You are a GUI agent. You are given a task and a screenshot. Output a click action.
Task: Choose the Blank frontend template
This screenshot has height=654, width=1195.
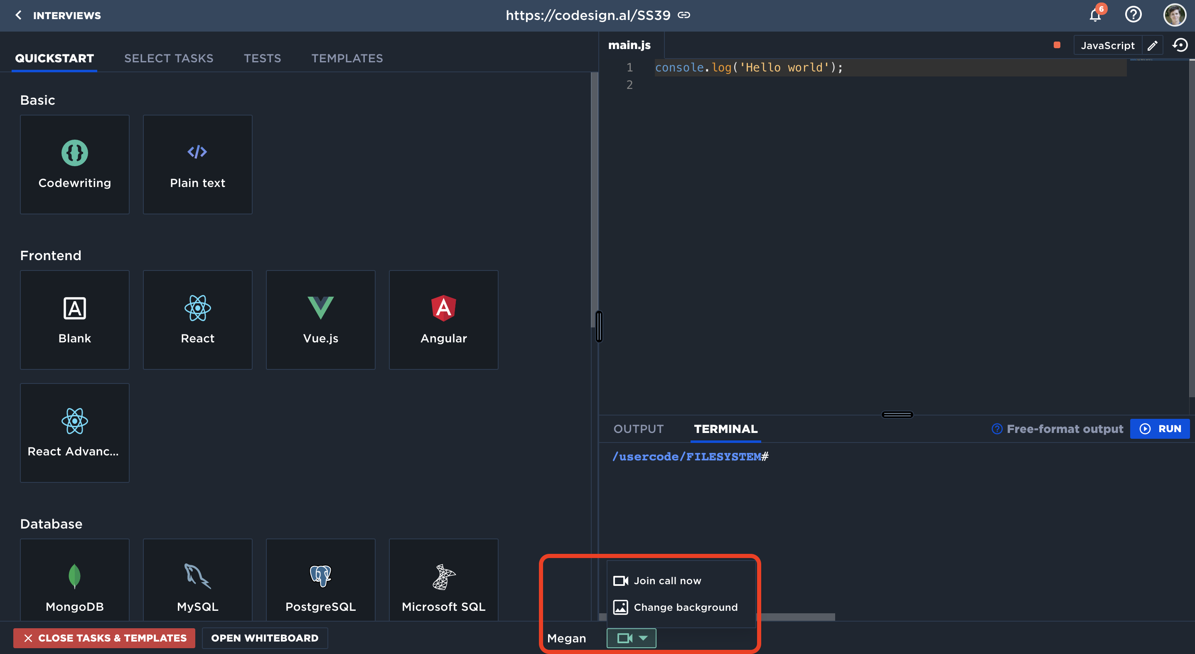(x=75, y=320)
